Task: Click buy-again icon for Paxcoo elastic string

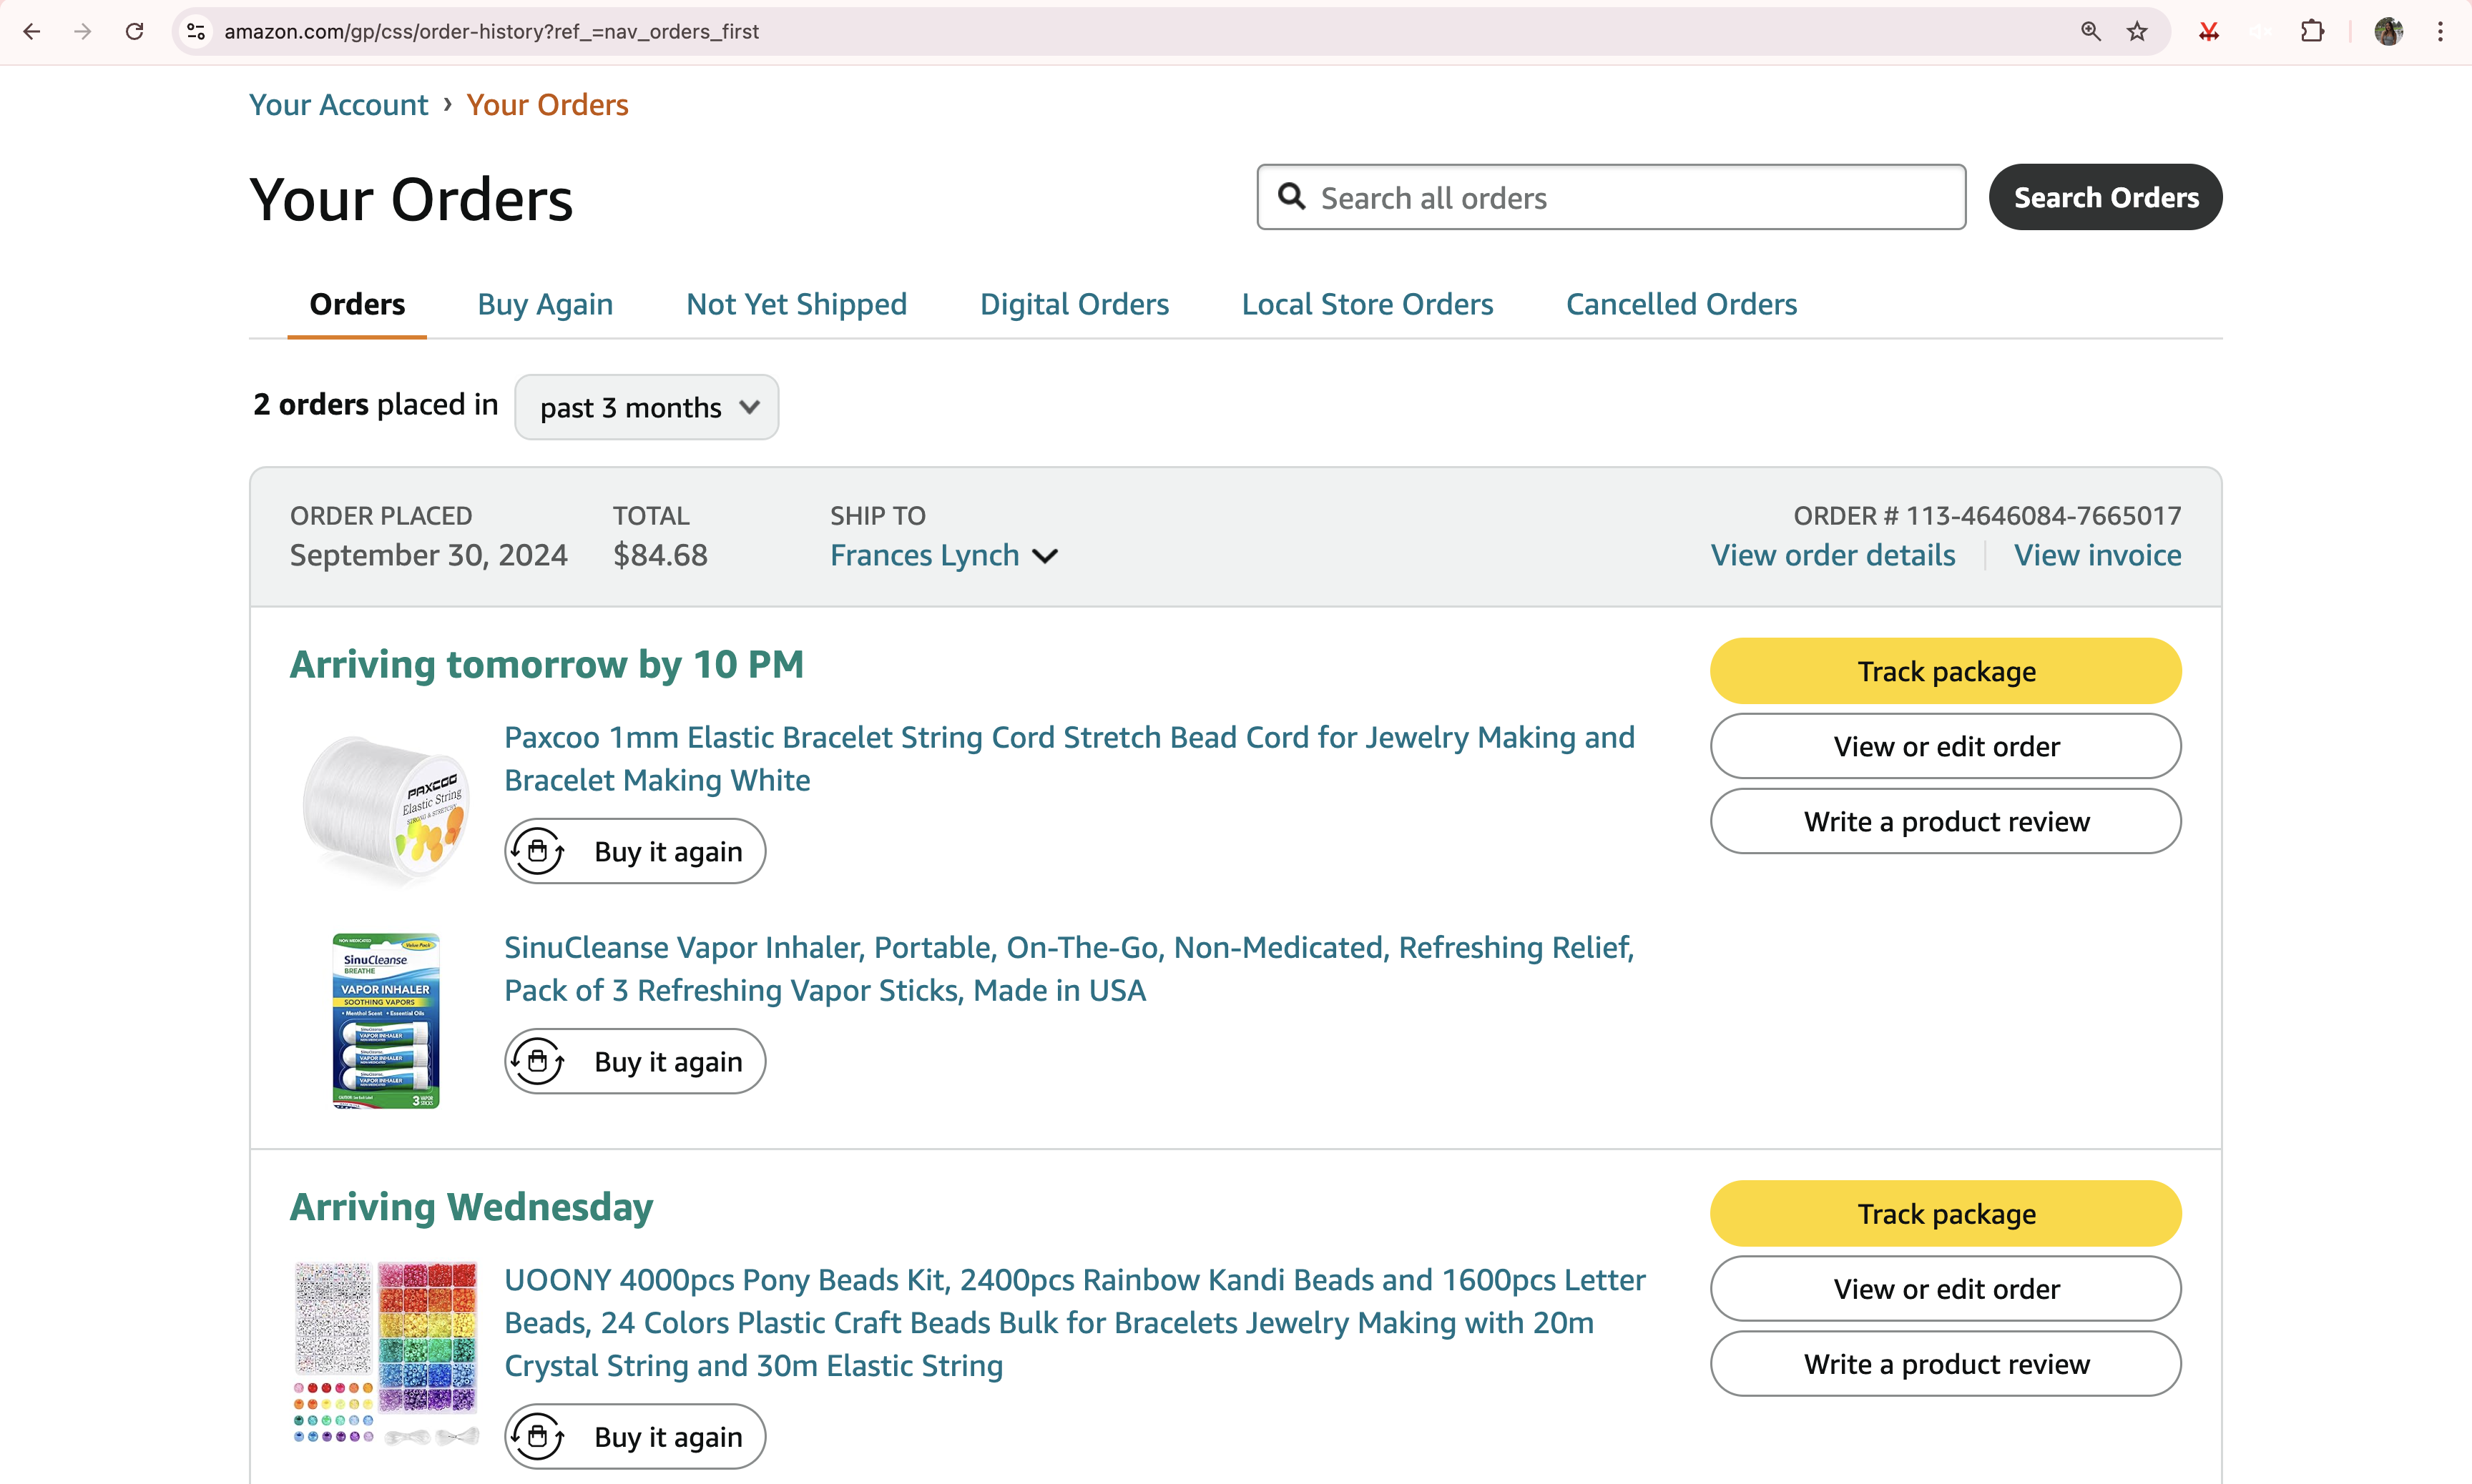Action: (x=538, y=851)
